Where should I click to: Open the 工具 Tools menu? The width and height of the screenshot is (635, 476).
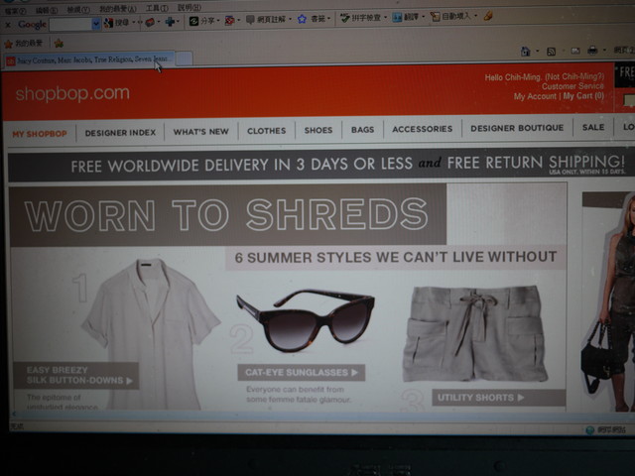coord(157,8)
